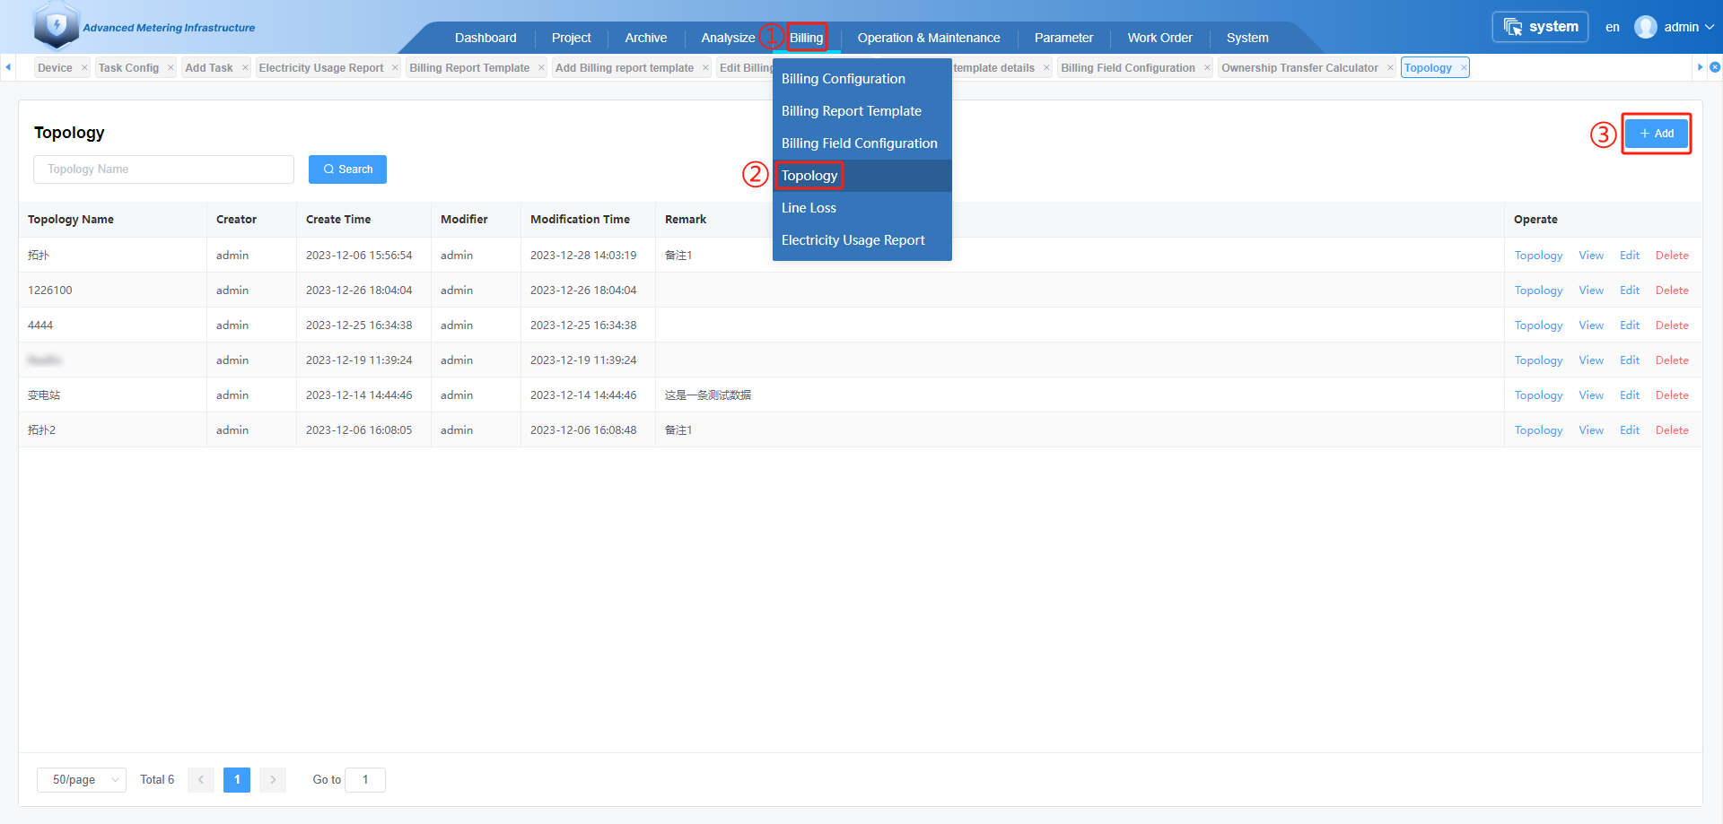Open the Archive menu
This screenshot has height=824, width=1723.
(x=646, y=38)
